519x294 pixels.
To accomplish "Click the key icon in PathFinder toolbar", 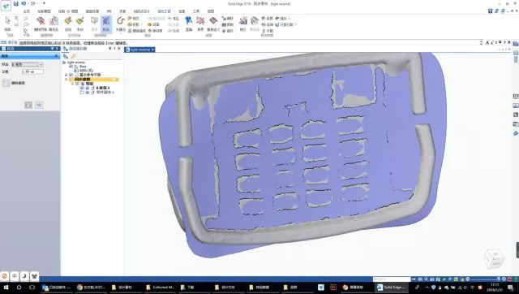I will click(74, 56).
